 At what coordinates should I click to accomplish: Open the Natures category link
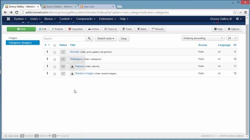point(80,66)
